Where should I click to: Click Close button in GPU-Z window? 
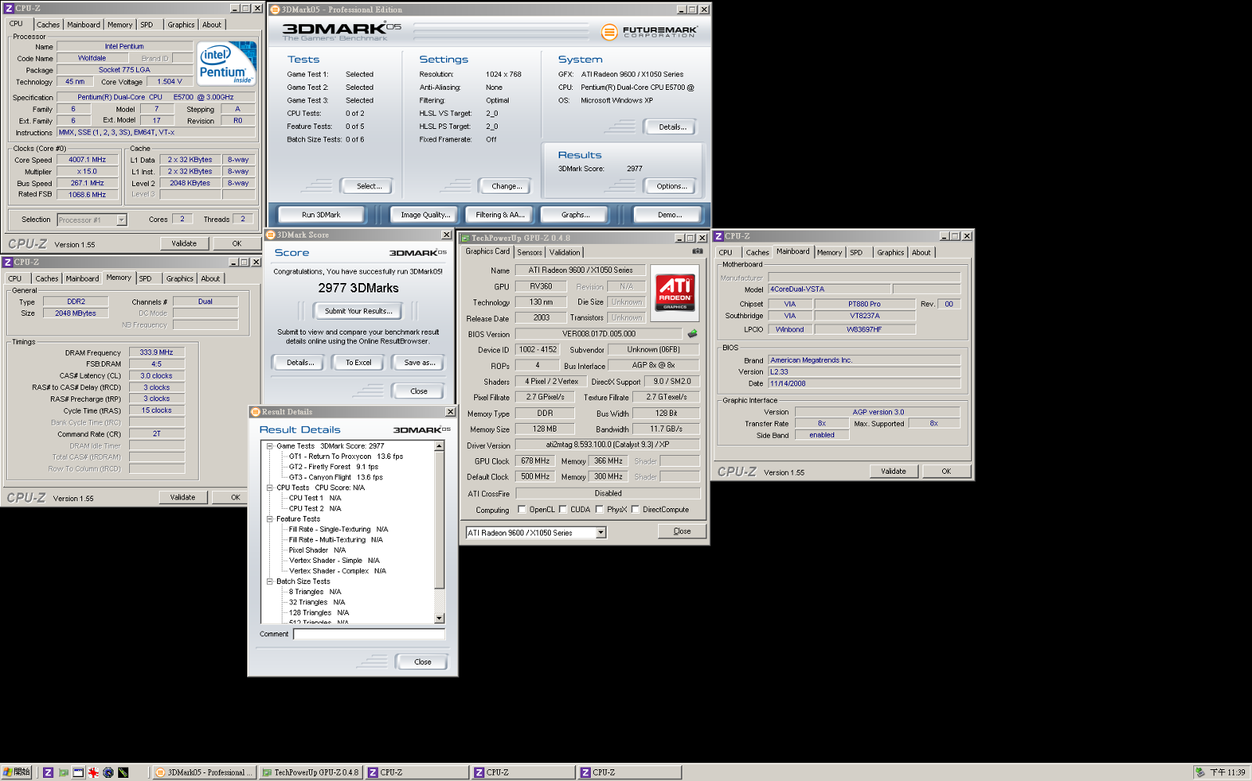(682, 532)
